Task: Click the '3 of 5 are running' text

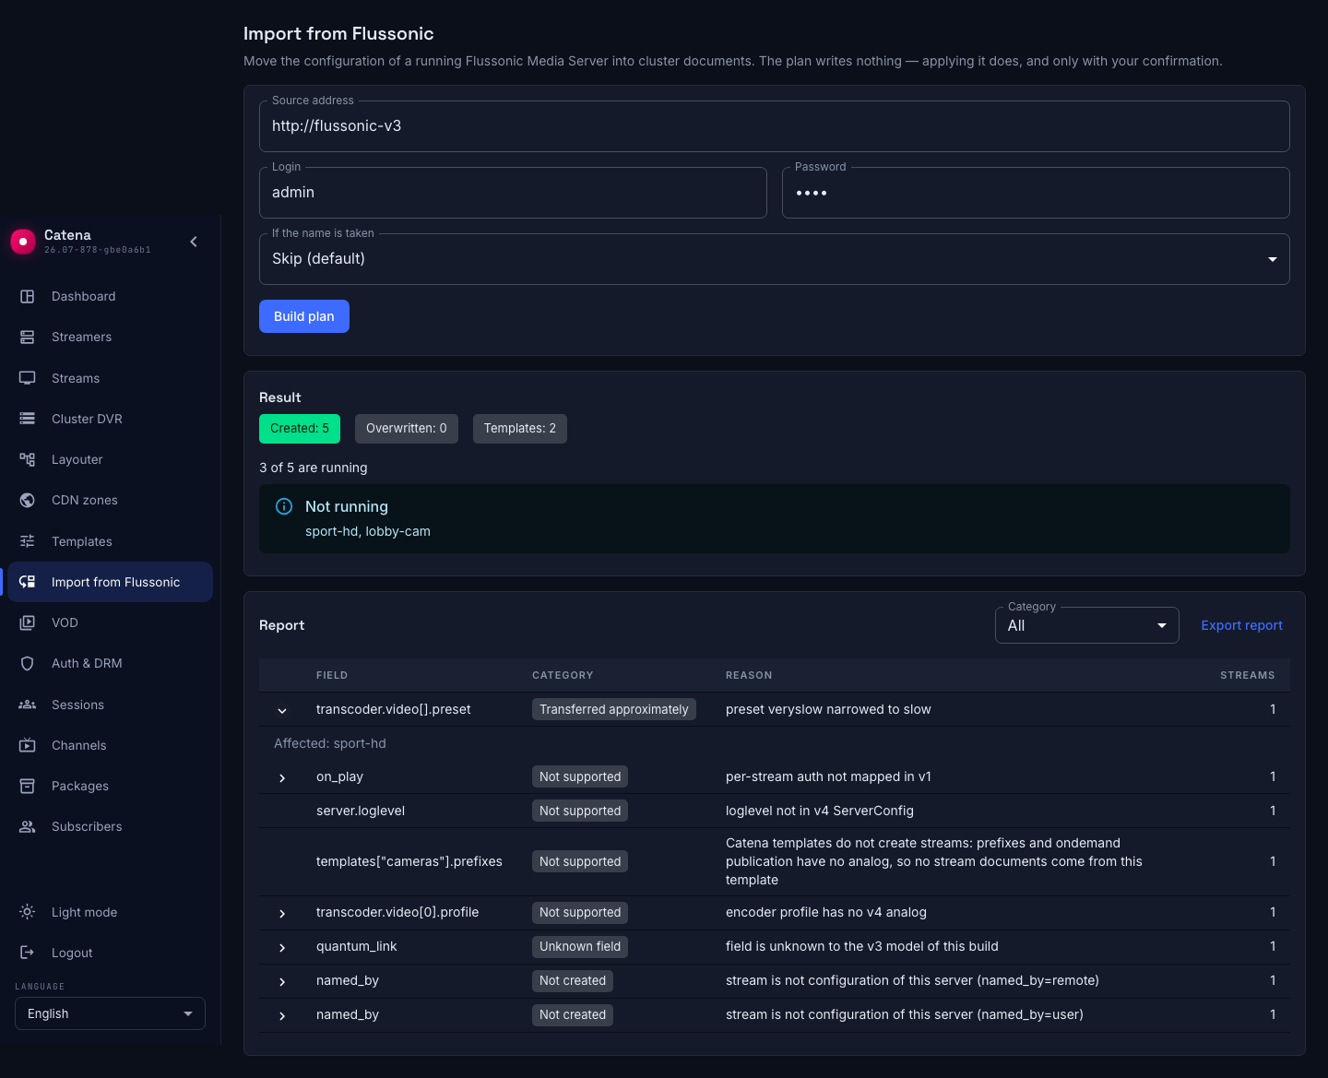Action: click(314, 468)
